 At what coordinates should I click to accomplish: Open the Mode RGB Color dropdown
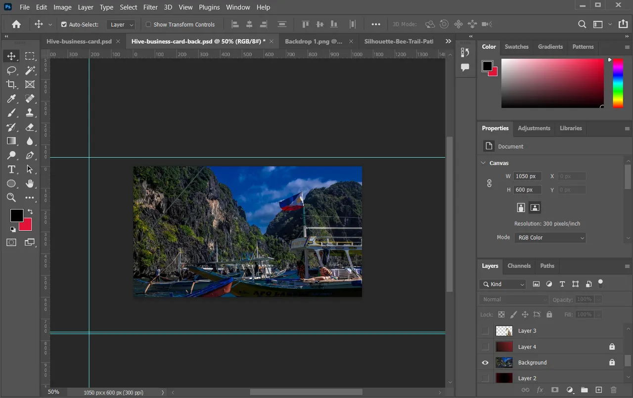(x=550, y=238)
